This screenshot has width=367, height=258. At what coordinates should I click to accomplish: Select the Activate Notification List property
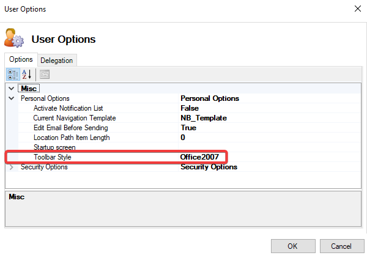click(68, 108)
